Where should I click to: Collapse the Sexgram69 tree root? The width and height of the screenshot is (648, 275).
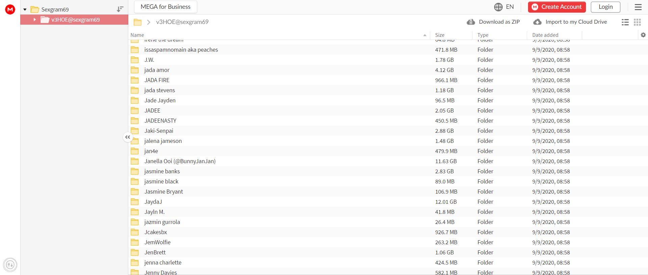point(25,9)
